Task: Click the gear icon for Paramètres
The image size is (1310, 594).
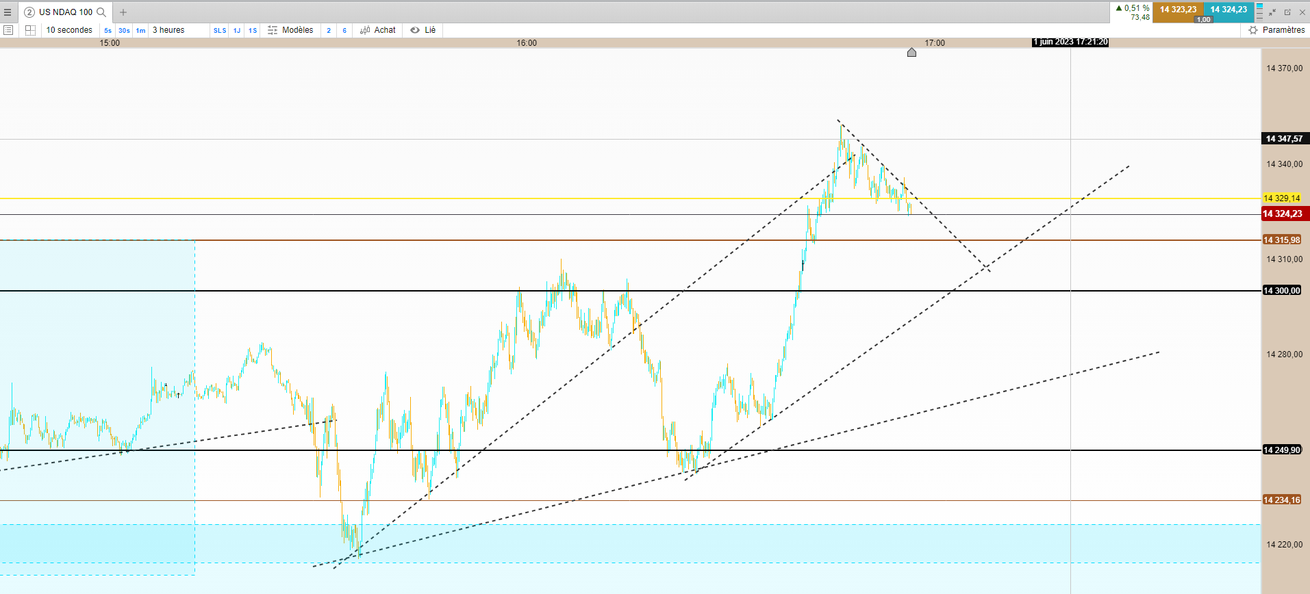Action: [x=1253, y=30]
